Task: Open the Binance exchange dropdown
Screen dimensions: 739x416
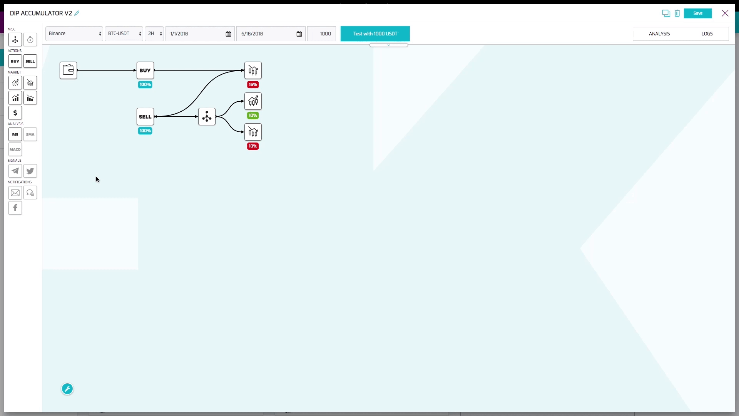Action: tap(74, 34)
